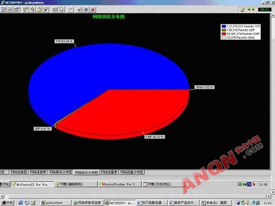Image resolution: width=275 pixels, height=206 pixels.
Task: Click the red ICMP legend color swatch
Action: [x=224, y=34]
